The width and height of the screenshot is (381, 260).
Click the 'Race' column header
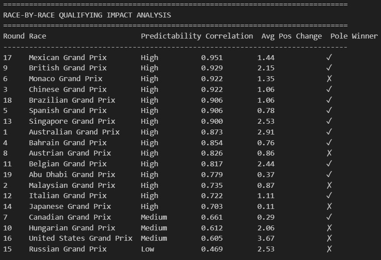(38, 36)
